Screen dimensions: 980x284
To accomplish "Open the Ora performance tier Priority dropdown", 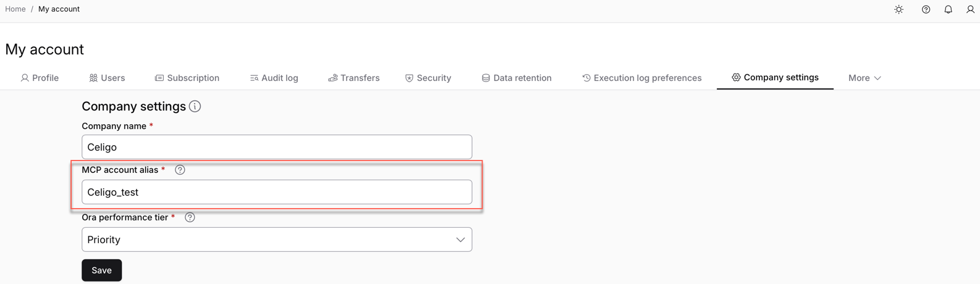I will [x=277, y=240].
